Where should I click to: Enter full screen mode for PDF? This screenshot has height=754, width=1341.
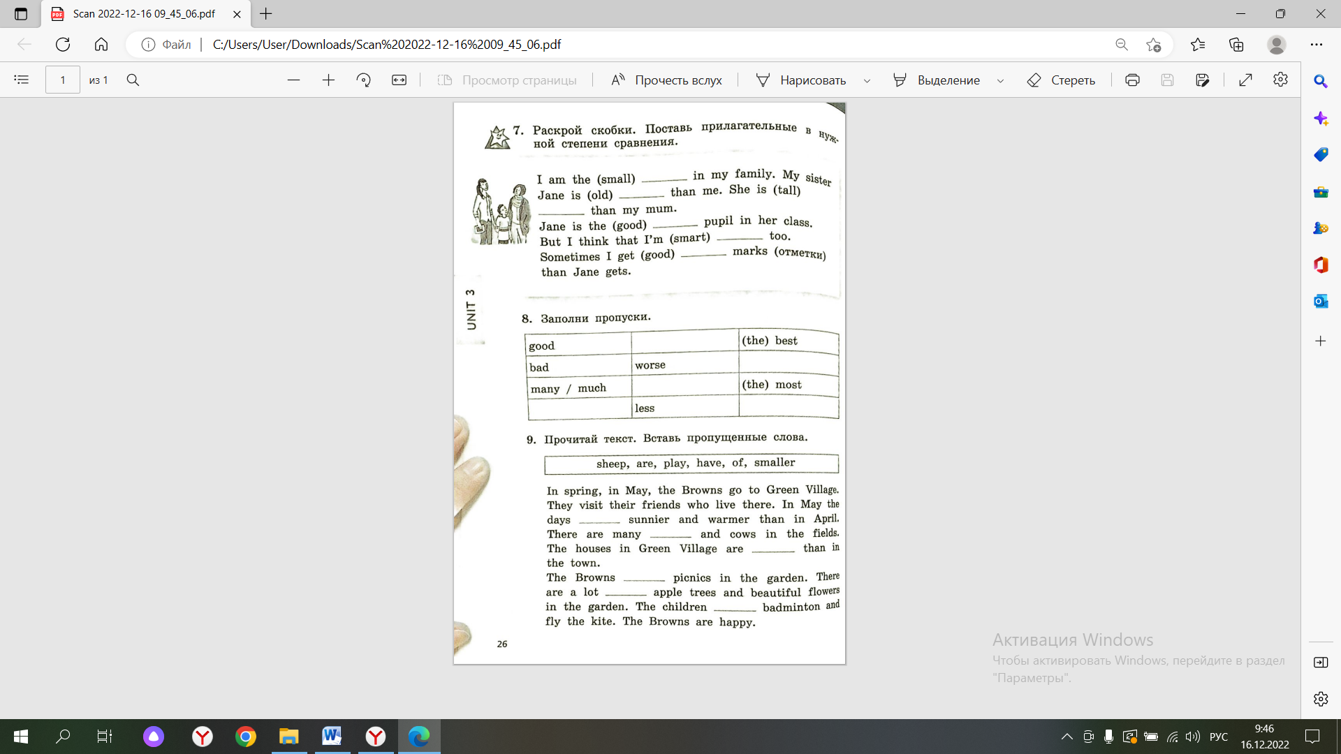click(1245, 80)
